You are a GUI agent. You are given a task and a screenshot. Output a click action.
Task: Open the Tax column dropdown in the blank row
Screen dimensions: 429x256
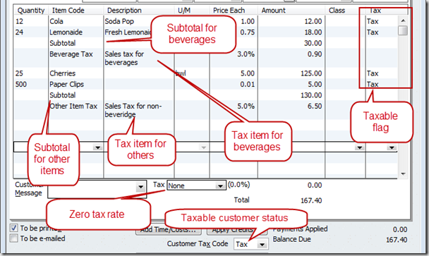point(392,147)
